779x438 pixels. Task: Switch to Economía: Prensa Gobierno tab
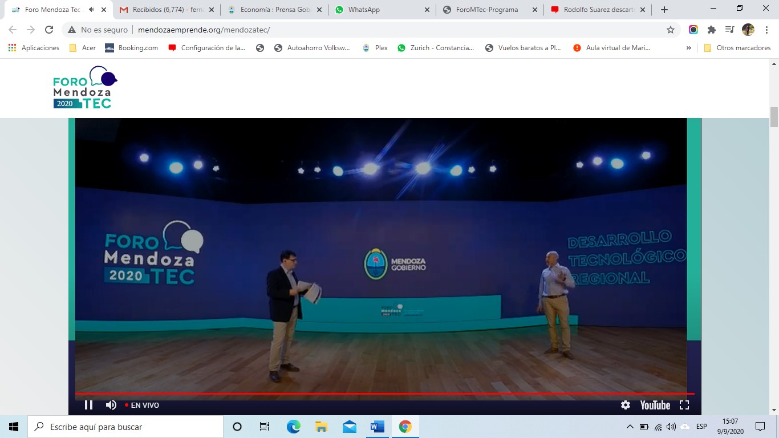(x=274, y=10)
